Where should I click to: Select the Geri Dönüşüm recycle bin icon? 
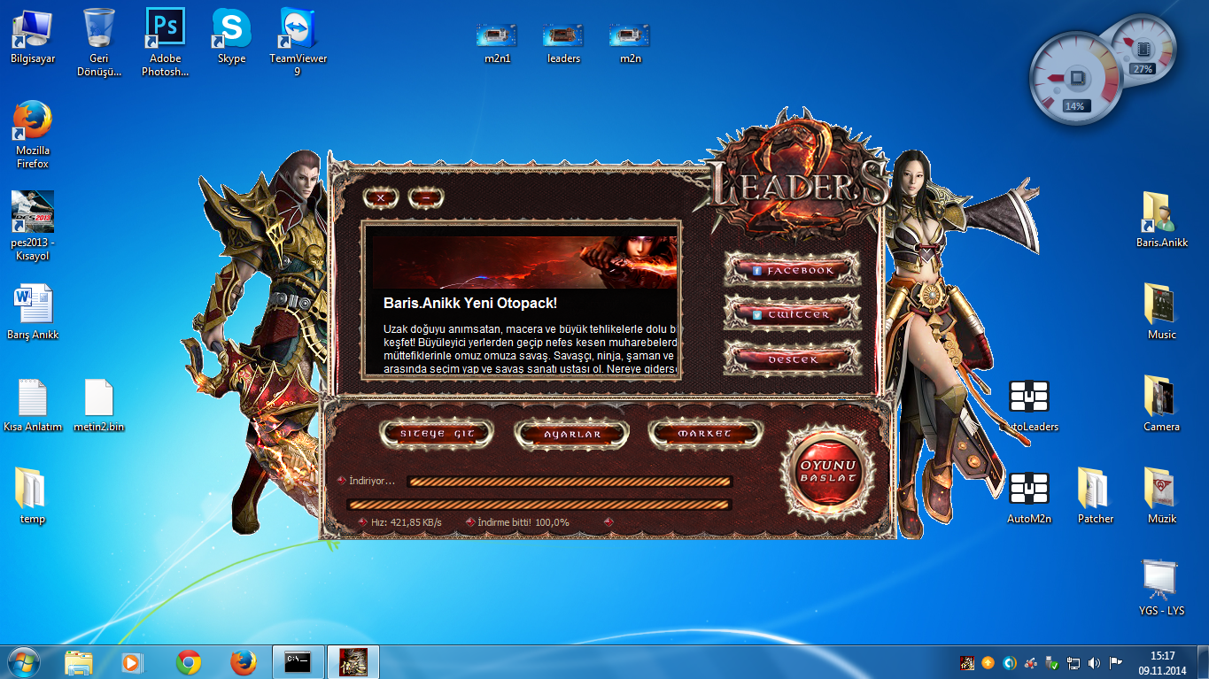[x=98, y=42]
